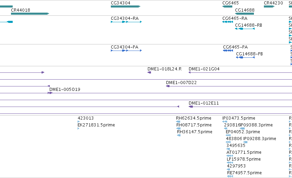Click the DME1-018L24.R clone label

(x=164, y=69)
